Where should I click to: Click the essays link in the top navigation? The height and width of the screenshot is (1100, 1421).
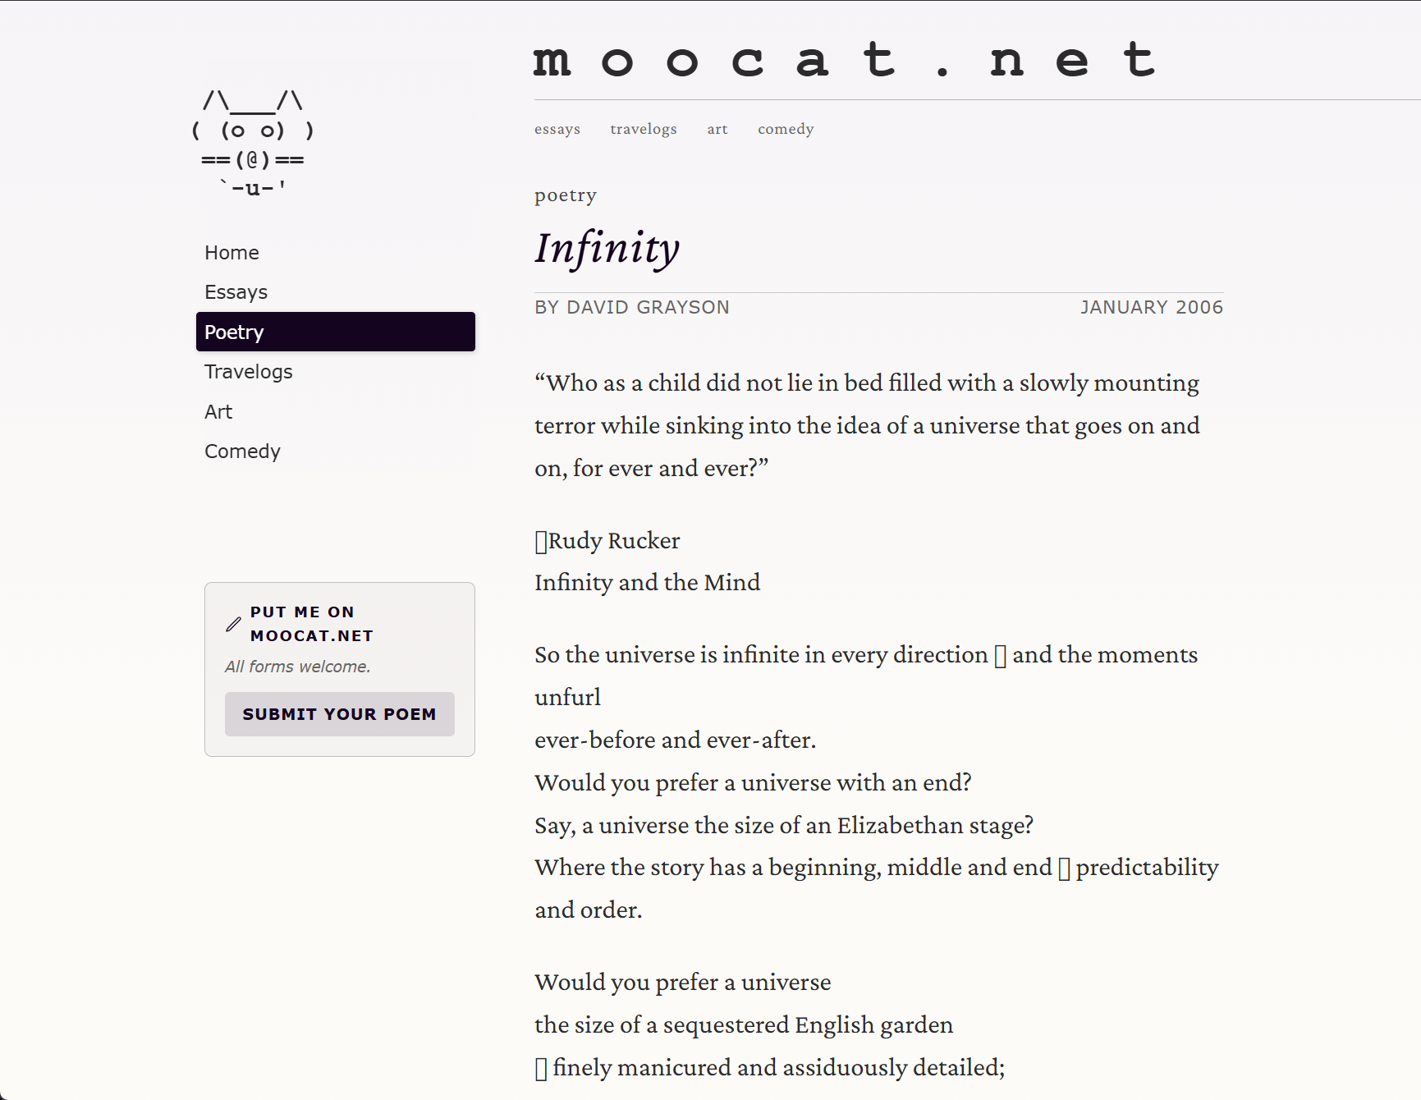coord(557,129)
